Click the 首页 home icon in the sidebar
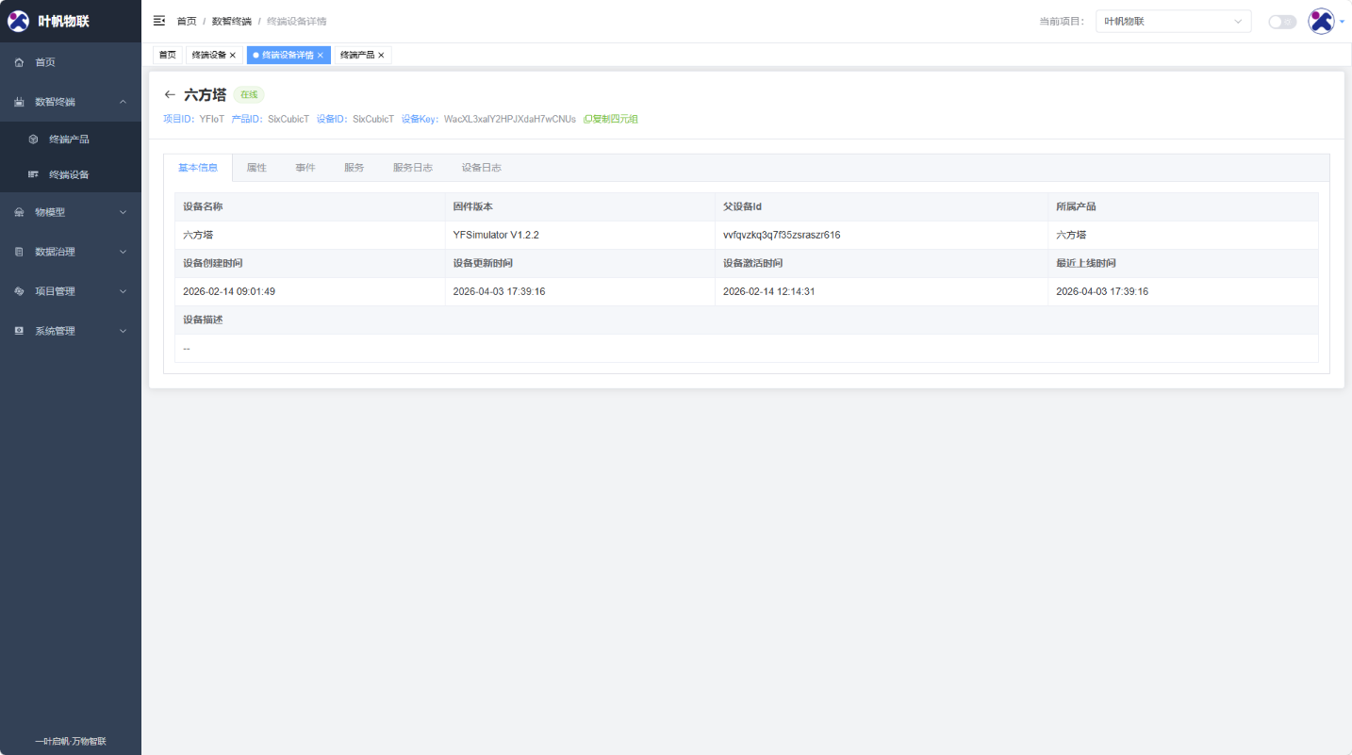This screenshot has width=1352, height=755. point(19,62)
